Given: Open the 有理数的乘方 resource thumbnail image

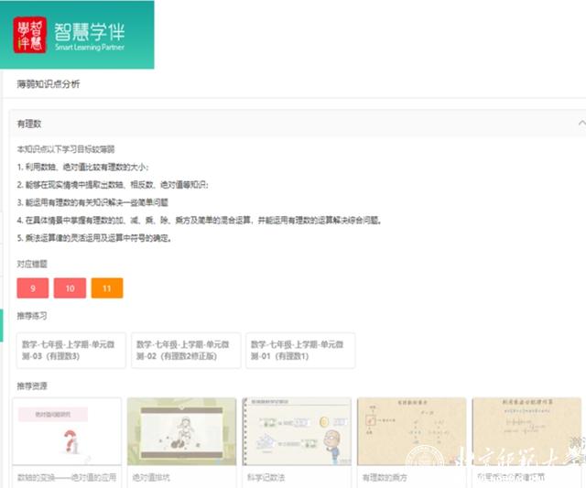Looking at the screenshot, I should (411, 432).
